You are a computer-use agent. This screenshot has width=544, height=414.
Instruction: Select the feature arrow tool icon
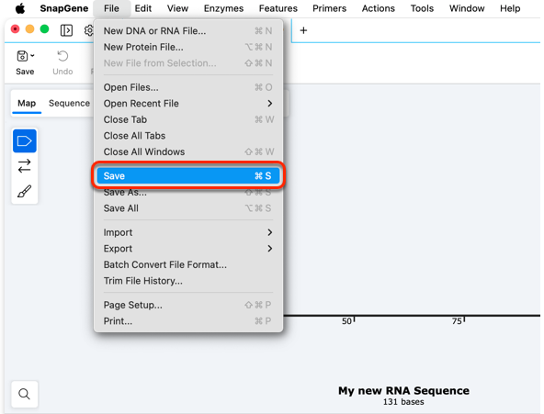[x=25, y=141]
